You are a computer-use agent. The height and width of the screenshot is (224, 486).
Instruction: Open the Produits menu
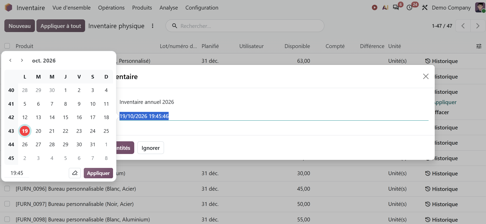tap(142, 8)
